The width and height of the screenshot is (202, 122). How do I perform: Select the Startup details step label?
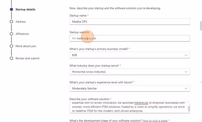point(25,9)
